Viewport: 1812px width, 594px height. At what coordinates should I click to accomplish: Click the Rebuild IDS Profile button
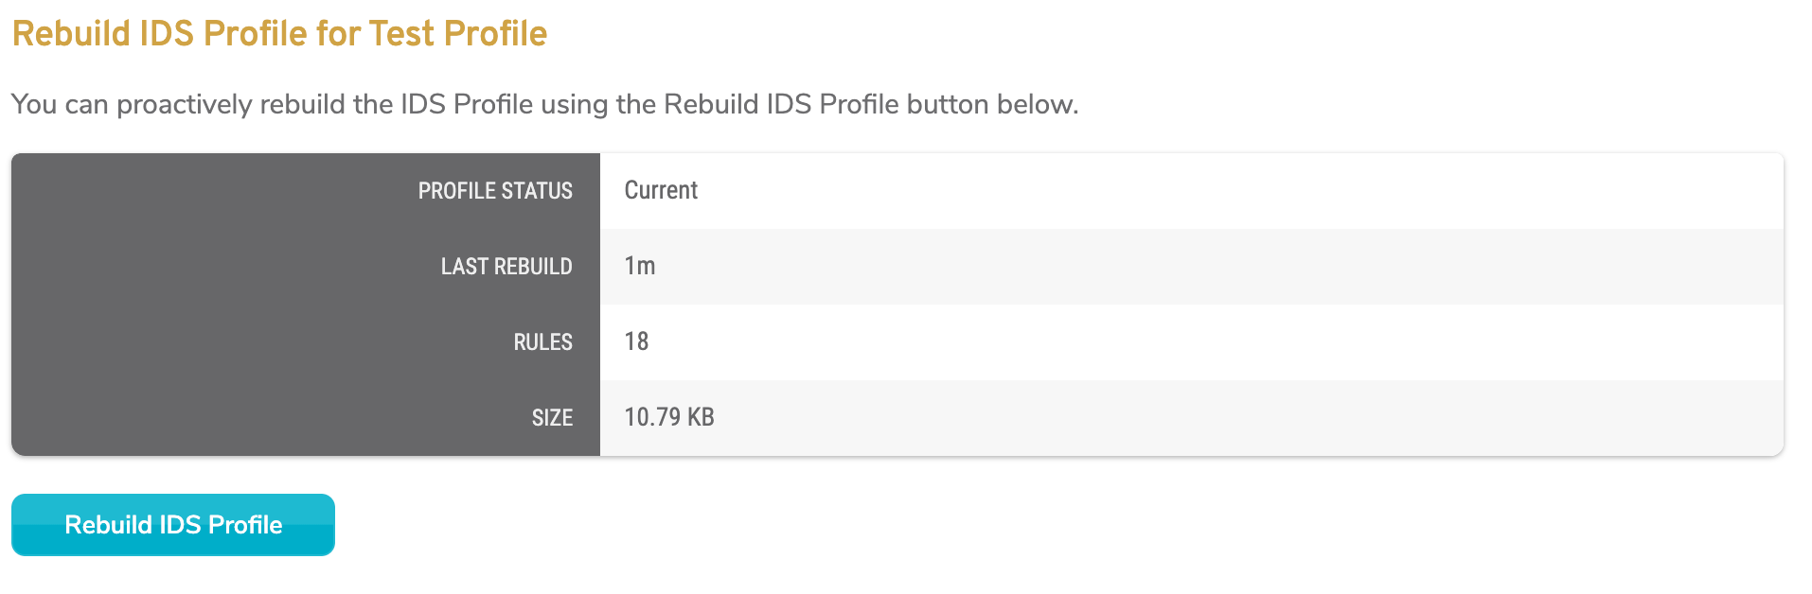point(172,524)
